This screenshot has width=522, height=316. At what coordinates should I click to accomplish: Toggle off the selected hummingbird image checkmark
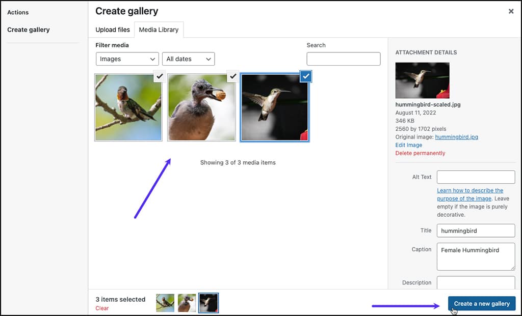click(x=305, y=76)
